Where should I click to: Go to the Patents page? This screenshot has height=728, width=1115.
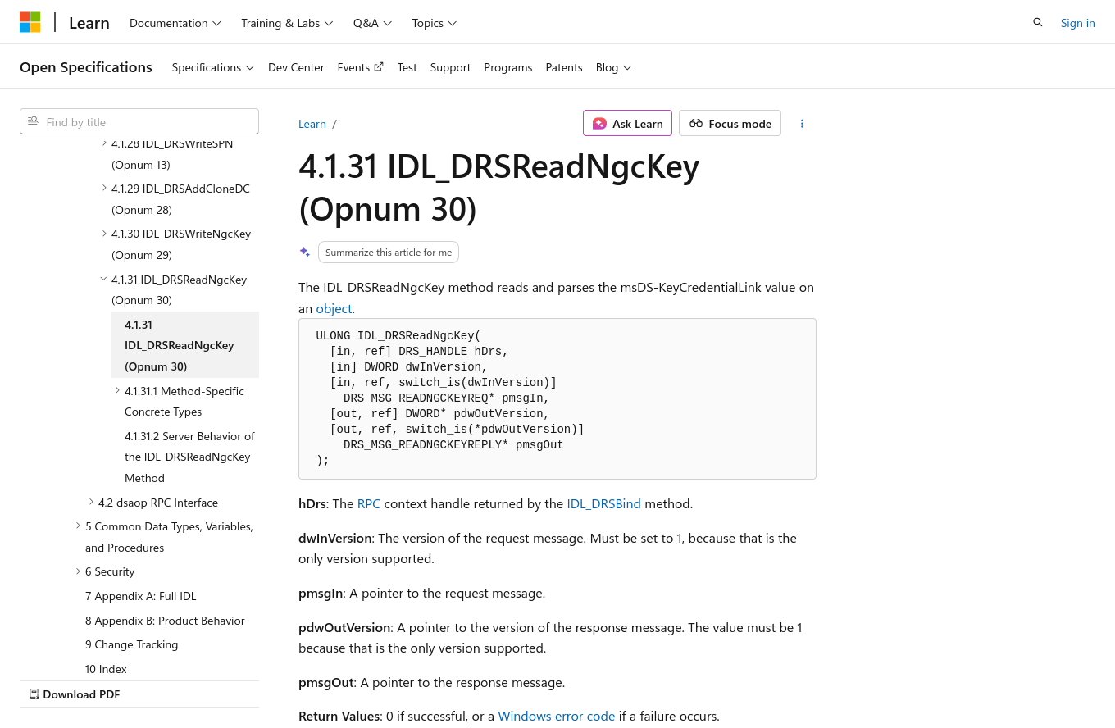pyautogui.click(x=563, y=67)
